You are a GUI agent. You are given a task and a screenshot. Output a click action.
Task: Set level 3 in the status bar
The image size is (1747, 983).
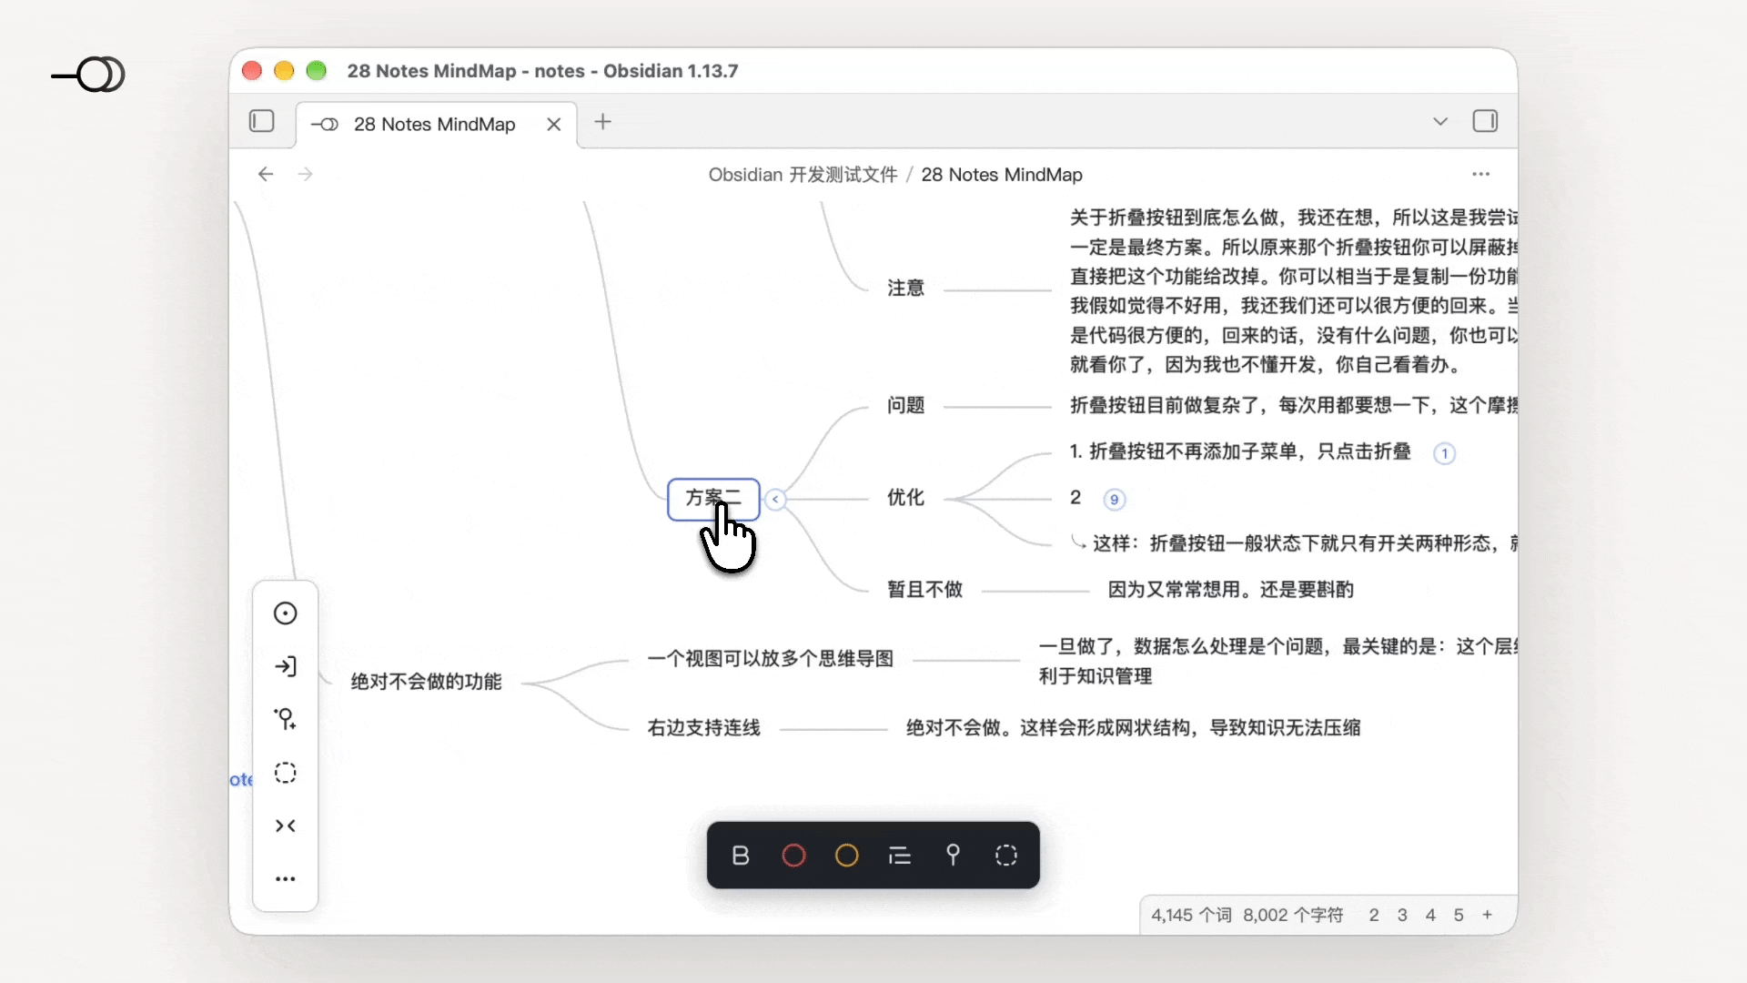point(1402,915)
